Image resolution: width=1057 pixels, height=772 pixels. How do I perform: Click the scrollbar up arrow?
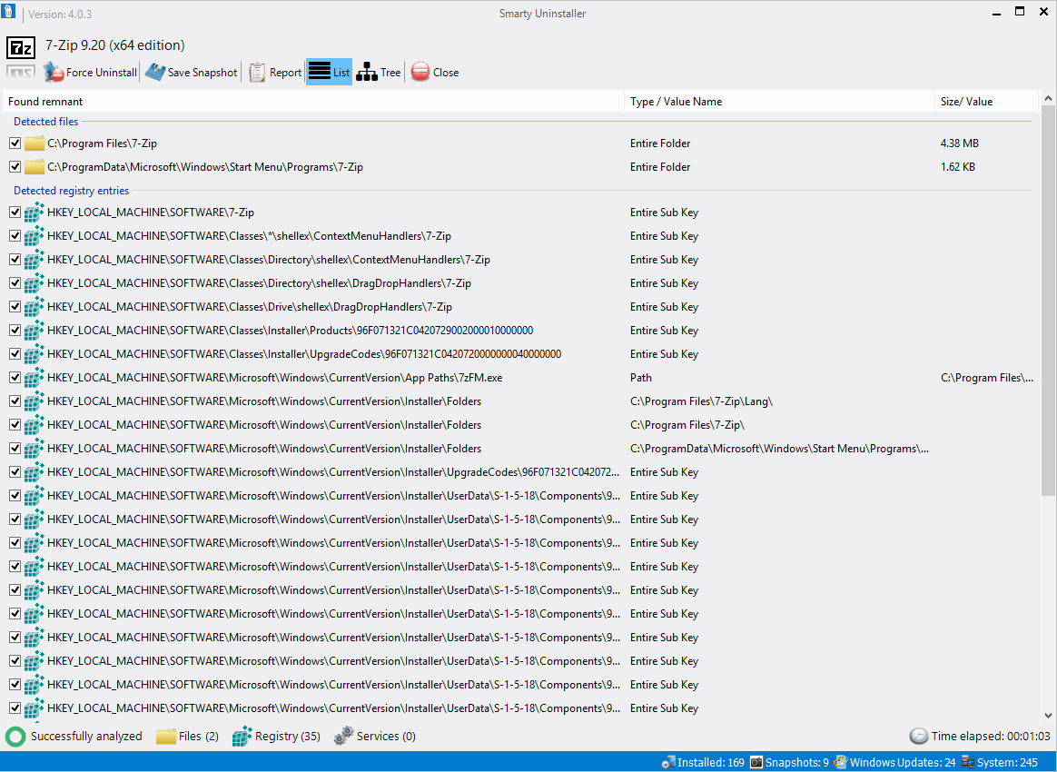tap(1048, 98)
